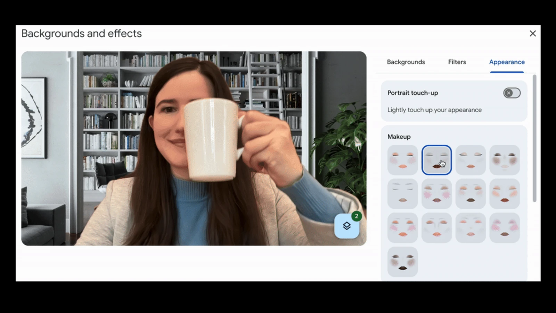The image size is (556, 313).
Task: Select the first makeup style in row three
Action: click(x=402, y=228)
